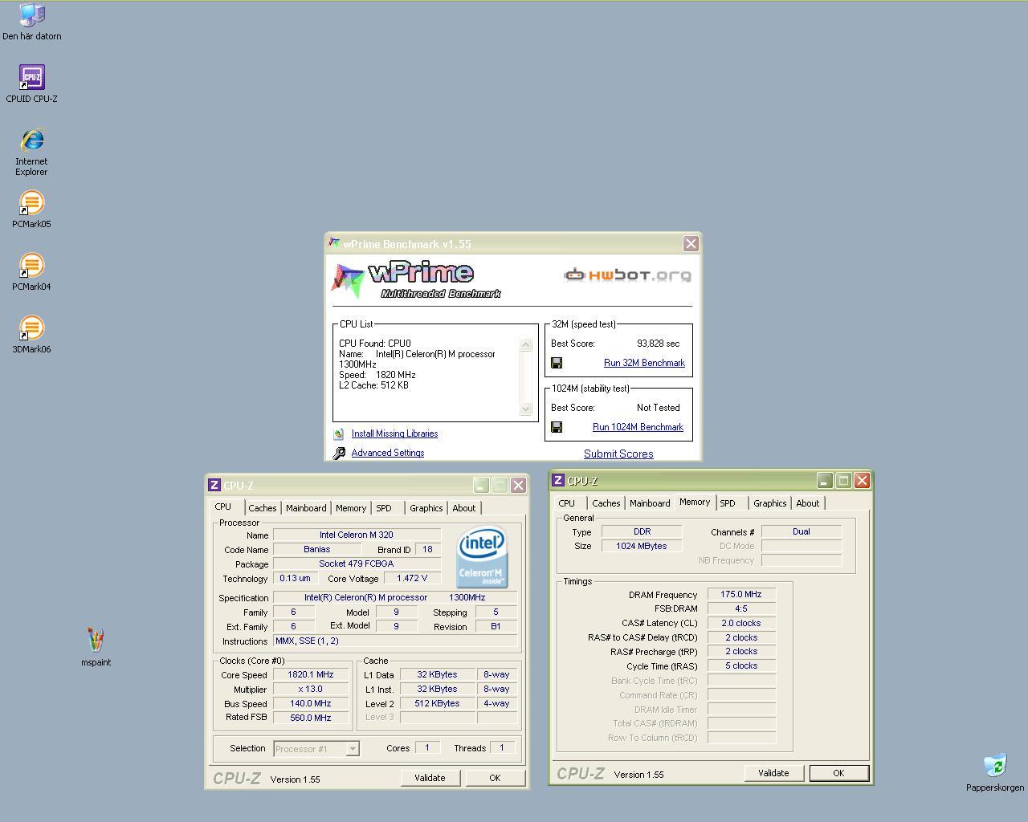Click Validate button in left CPU-Z window
This screenshot has height=822, width=1028.
pos(430,778)
